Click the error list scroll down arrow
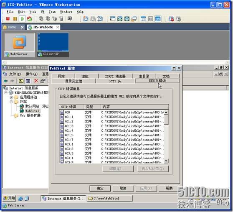233x212 pixels. pos(166,161)
